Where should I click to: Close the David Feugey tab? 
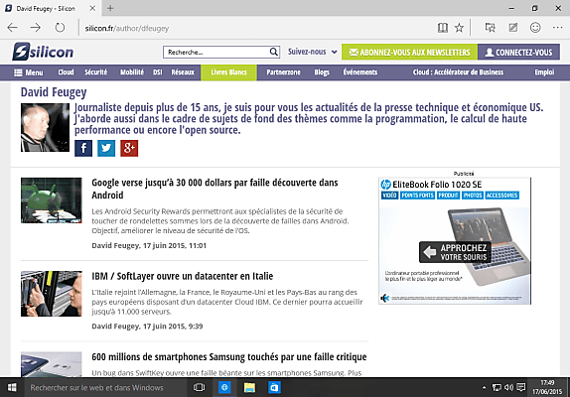(x=92, y=8)
